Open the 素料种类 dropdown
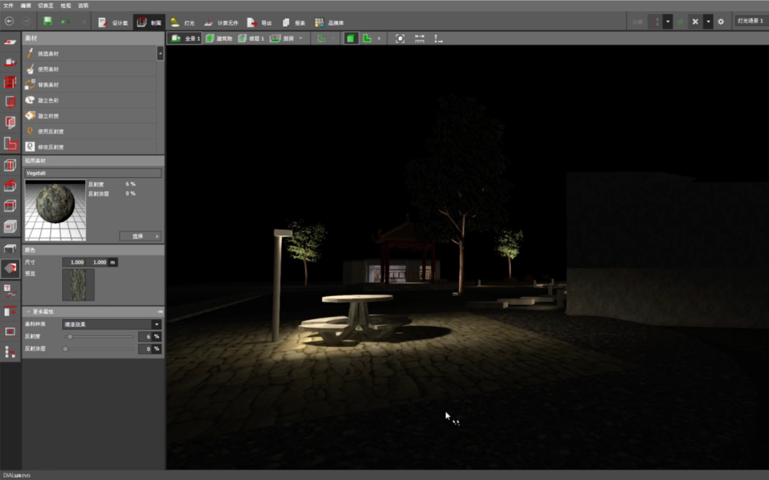This screenshot has width=769, height=480. pyautogui.click(x=156, y=324)
